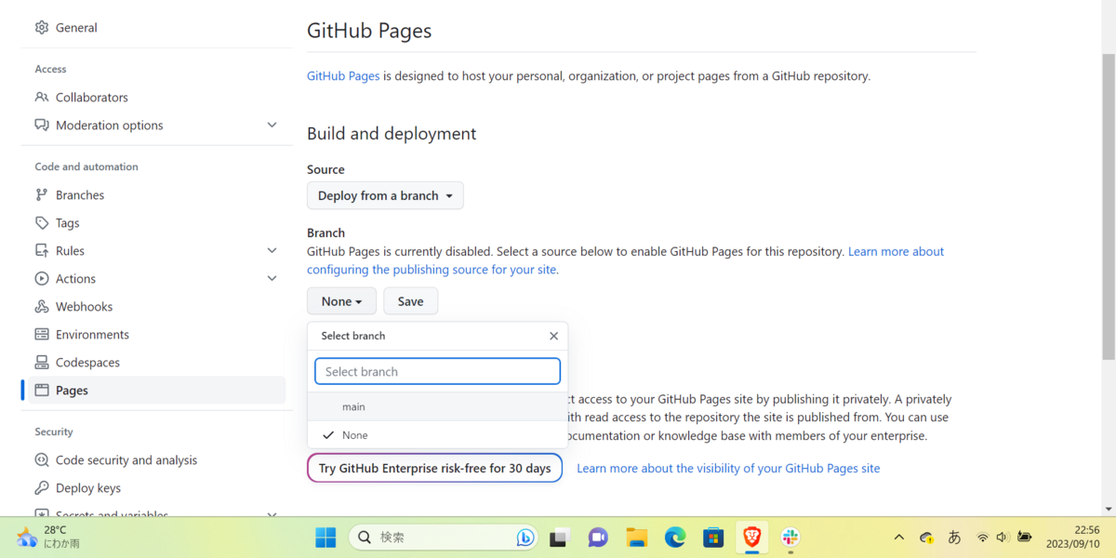This screenshot has height=558, width=1116.
Task: Click the Moderation options comment icon
Action: [42, 125]
